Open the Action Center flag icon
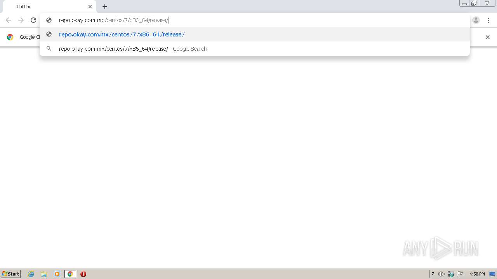497x279 pixels. (460, 274)
